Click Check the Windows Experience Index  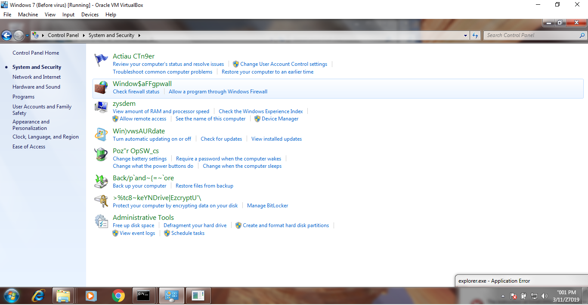tap(261, 111)
